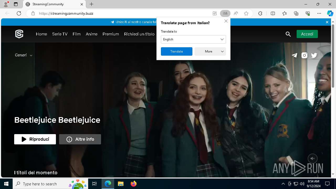Click the green Accedi button
Image resolution: width=336 pixels, height=189 pixels.
coord(307,34)
